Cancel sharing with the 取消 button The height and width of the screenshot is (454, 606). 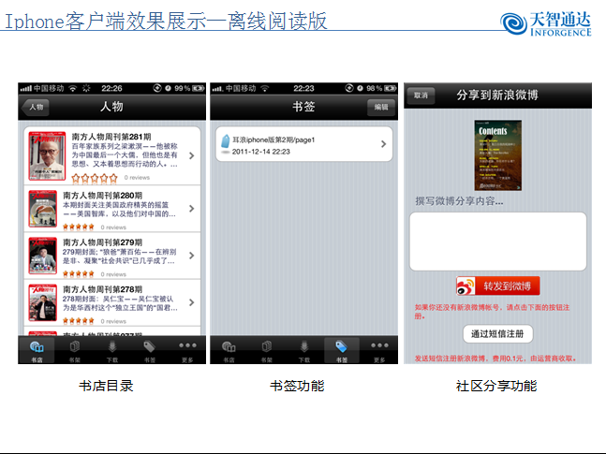point(421,95)
